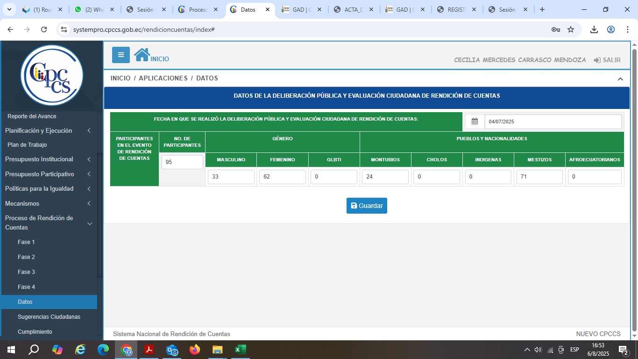
Task: Reload the page with the refresh icon
Action: (44, 29)
